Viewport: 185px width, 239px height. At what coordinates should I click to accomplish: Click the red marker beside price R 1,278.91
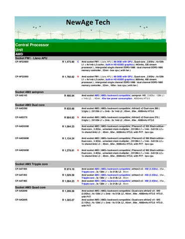[x=78, y=150]
